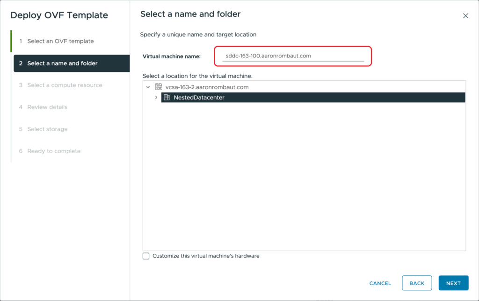This screenshot has height=301, width=479.
Task: Close the Deploy OVF Template dialog
Action: click(465, 16)
